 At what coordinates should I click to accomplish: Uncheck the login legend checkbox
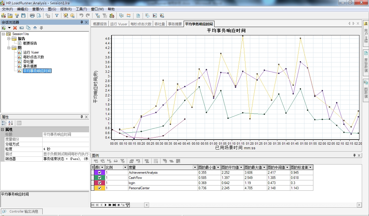point(100,183)
